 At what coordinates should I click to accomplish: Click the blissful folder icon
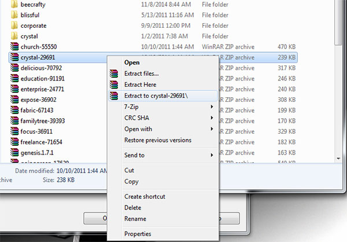[x=14, y=15]
